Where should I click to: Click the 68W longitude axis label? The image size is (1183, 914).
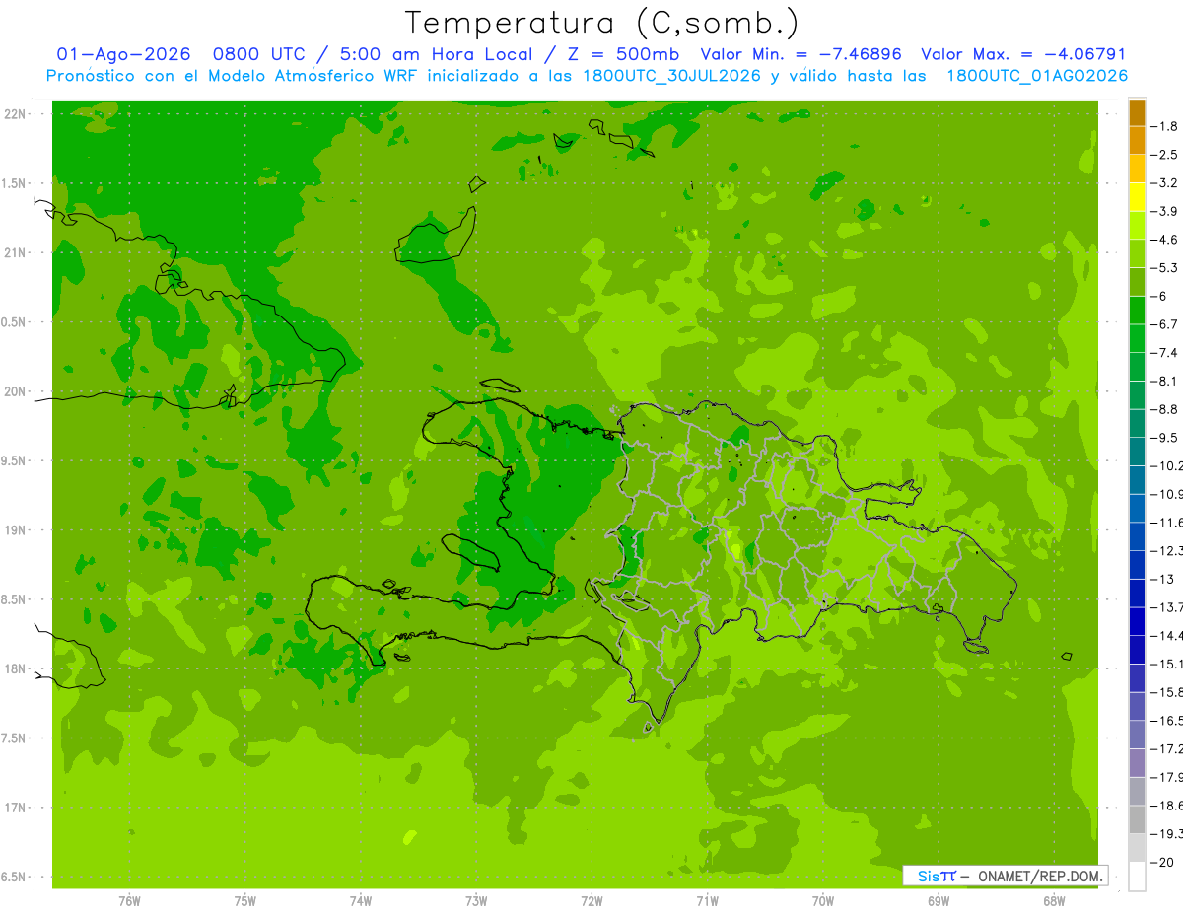click(x=1053, y=901)
